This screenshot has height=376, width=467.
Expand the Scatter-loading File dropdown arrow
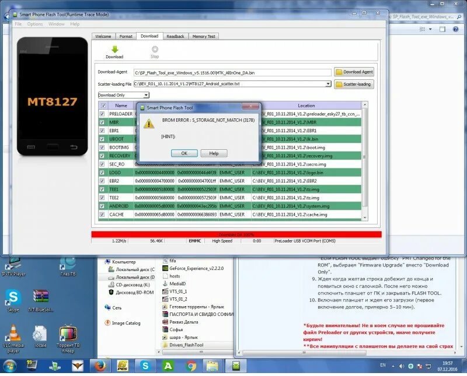pyautogui.click(x=328, y=84)
